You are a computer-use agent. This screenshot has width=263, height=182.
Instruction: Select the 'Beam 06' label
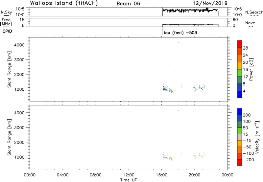[x=128, y=4]
